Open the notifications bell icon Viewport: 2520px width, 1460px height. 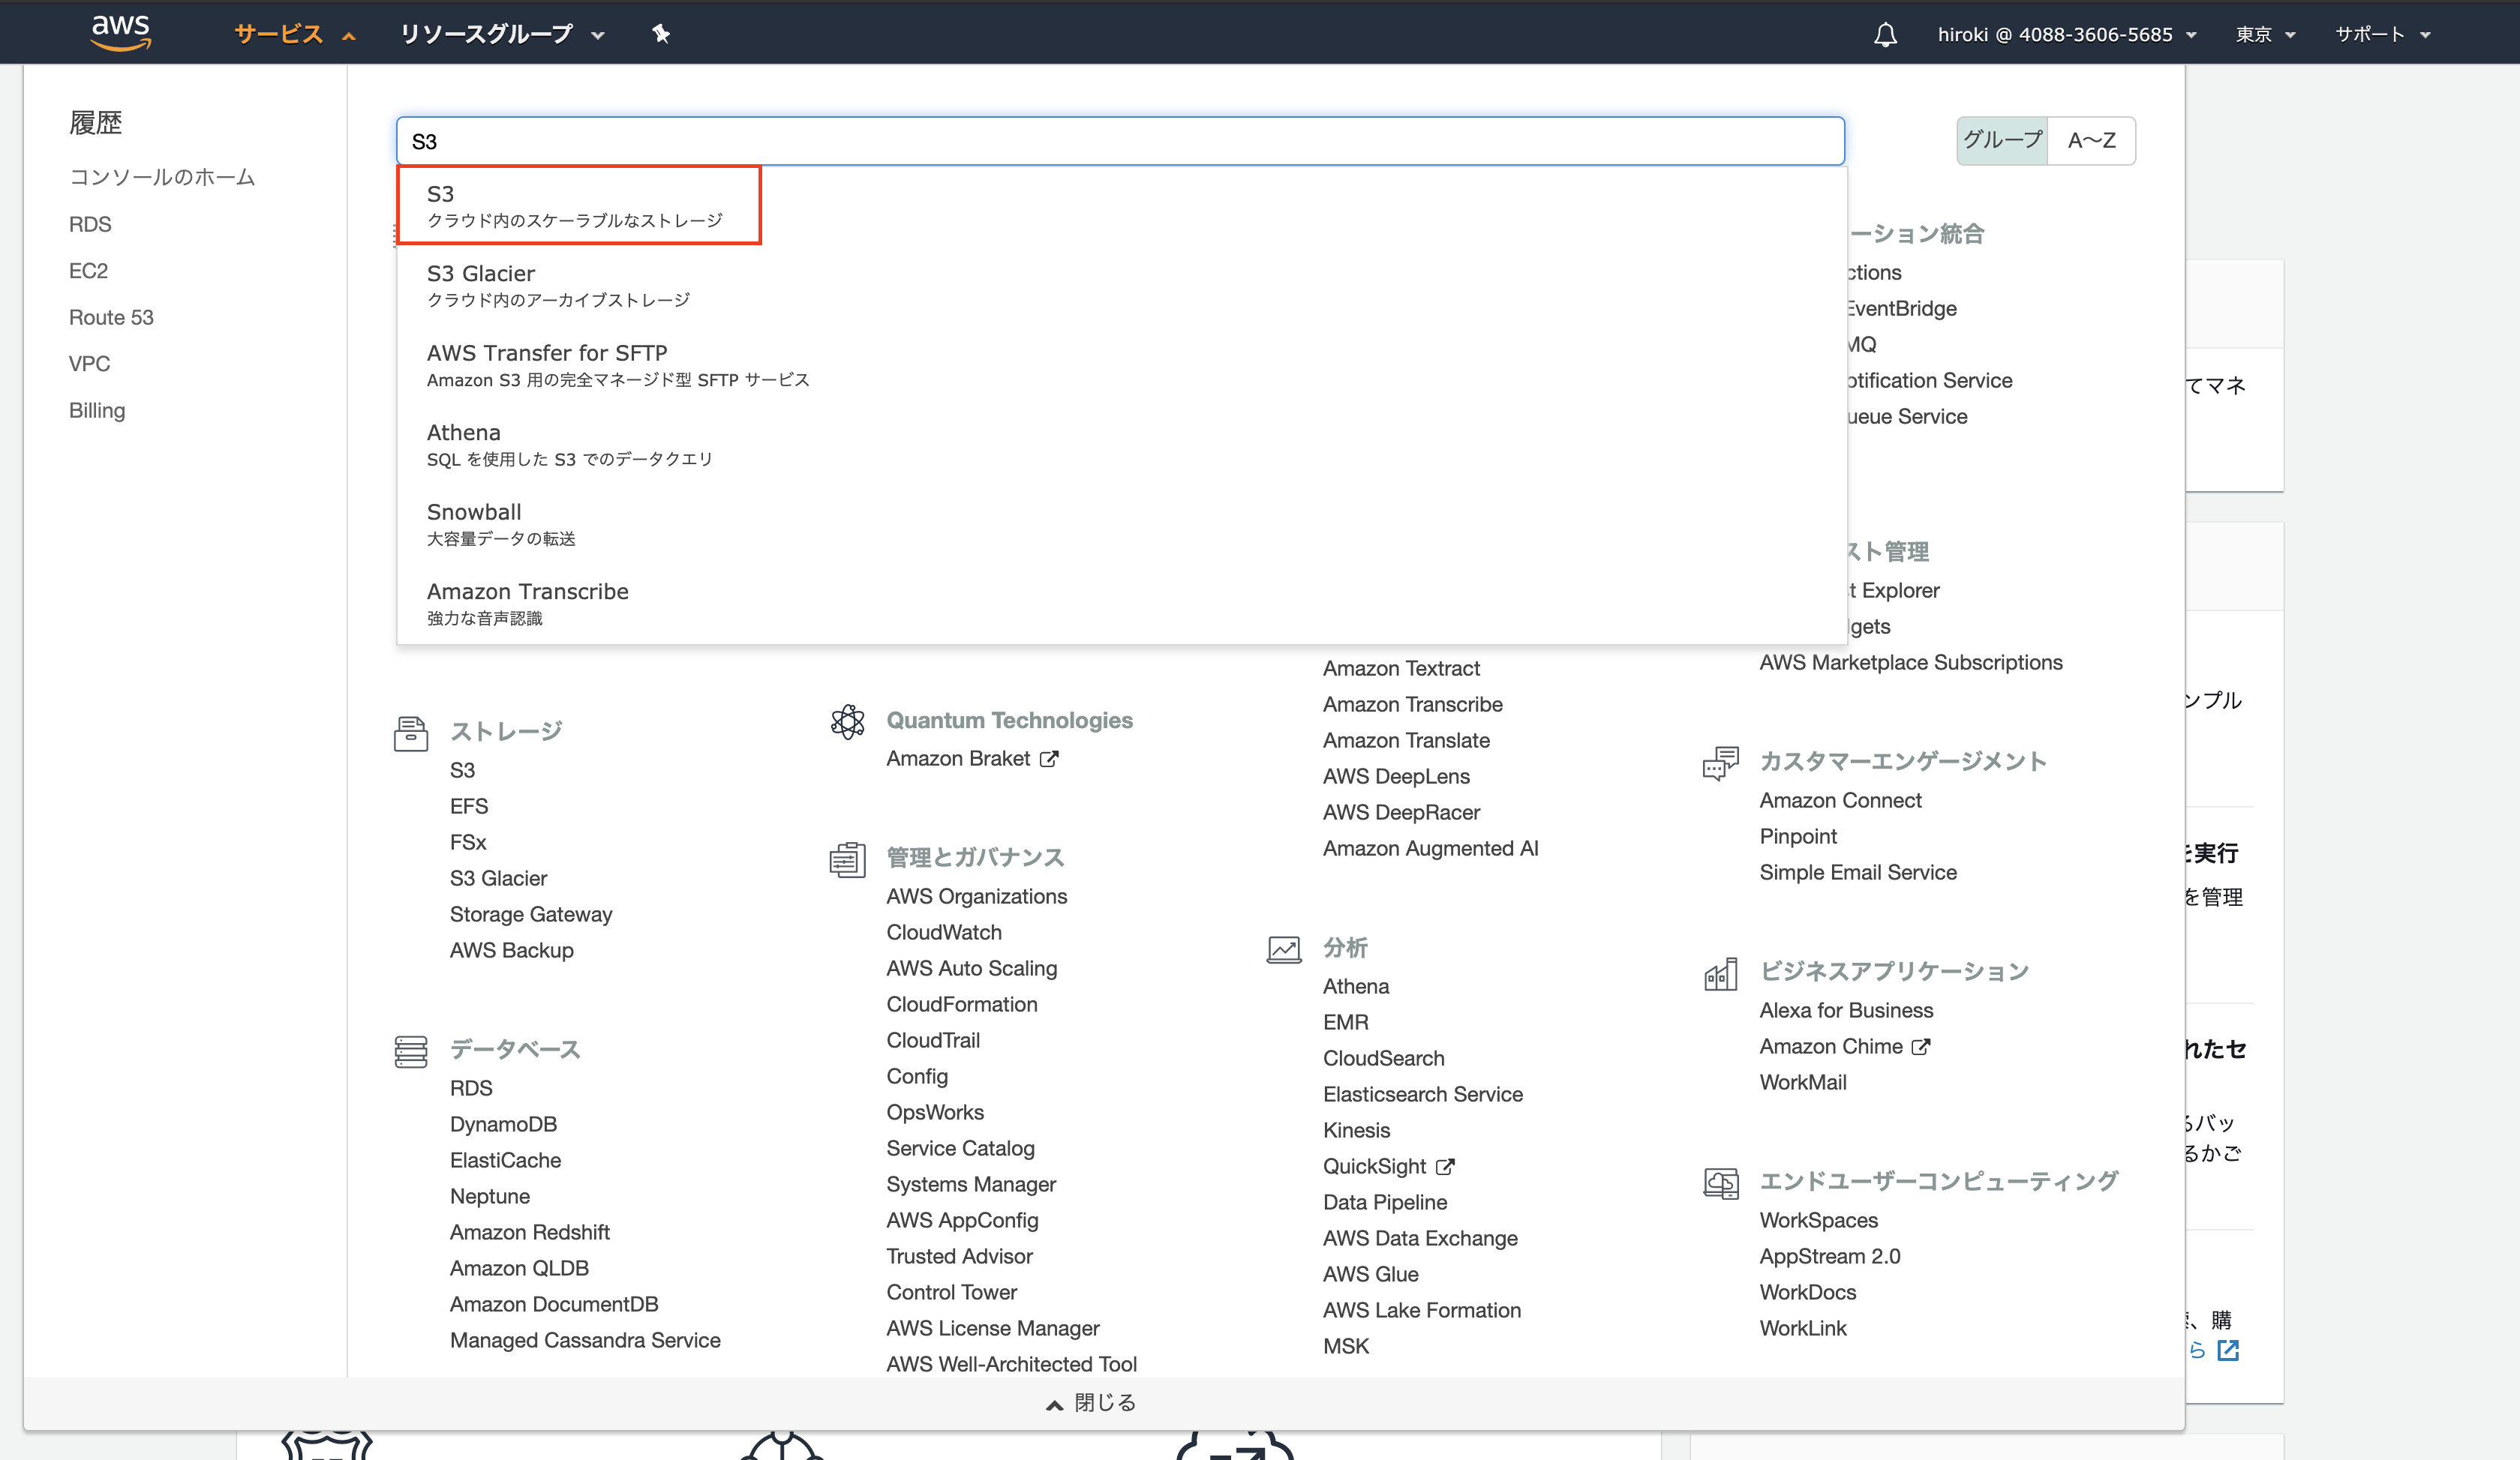coord(1885,35)
